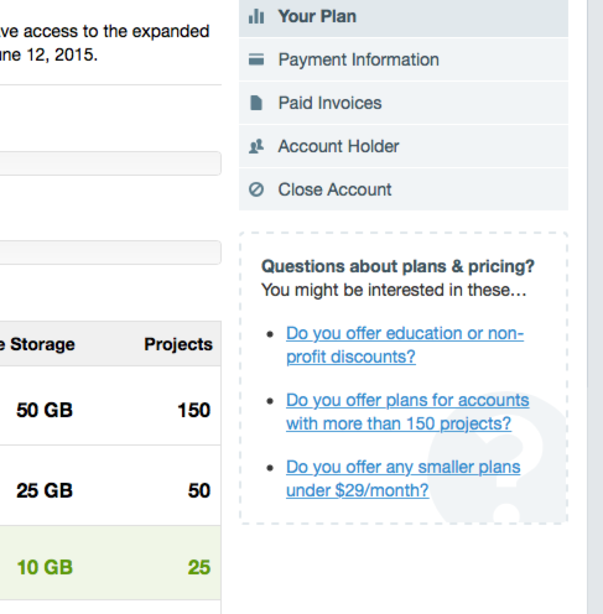This screenshot has height=614, width=603.
Task: Select the highlighted 25 projects value
Action: (x=199, y=567)
